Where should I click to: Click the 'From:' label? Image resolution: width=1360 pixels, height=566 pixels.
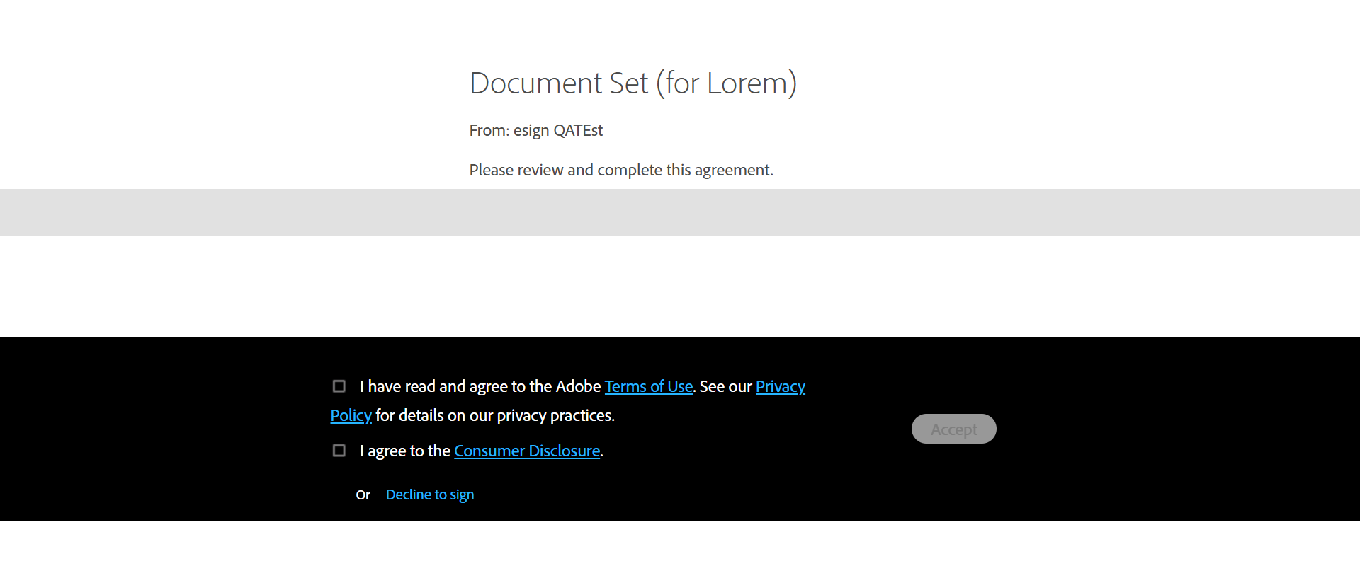coord(489,131)
